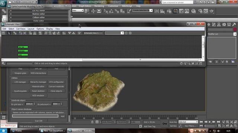This screenshot has width=238, height=133.
Task: Toggle absolute mode transform type-in icon
Action: [x=97, y=122]
